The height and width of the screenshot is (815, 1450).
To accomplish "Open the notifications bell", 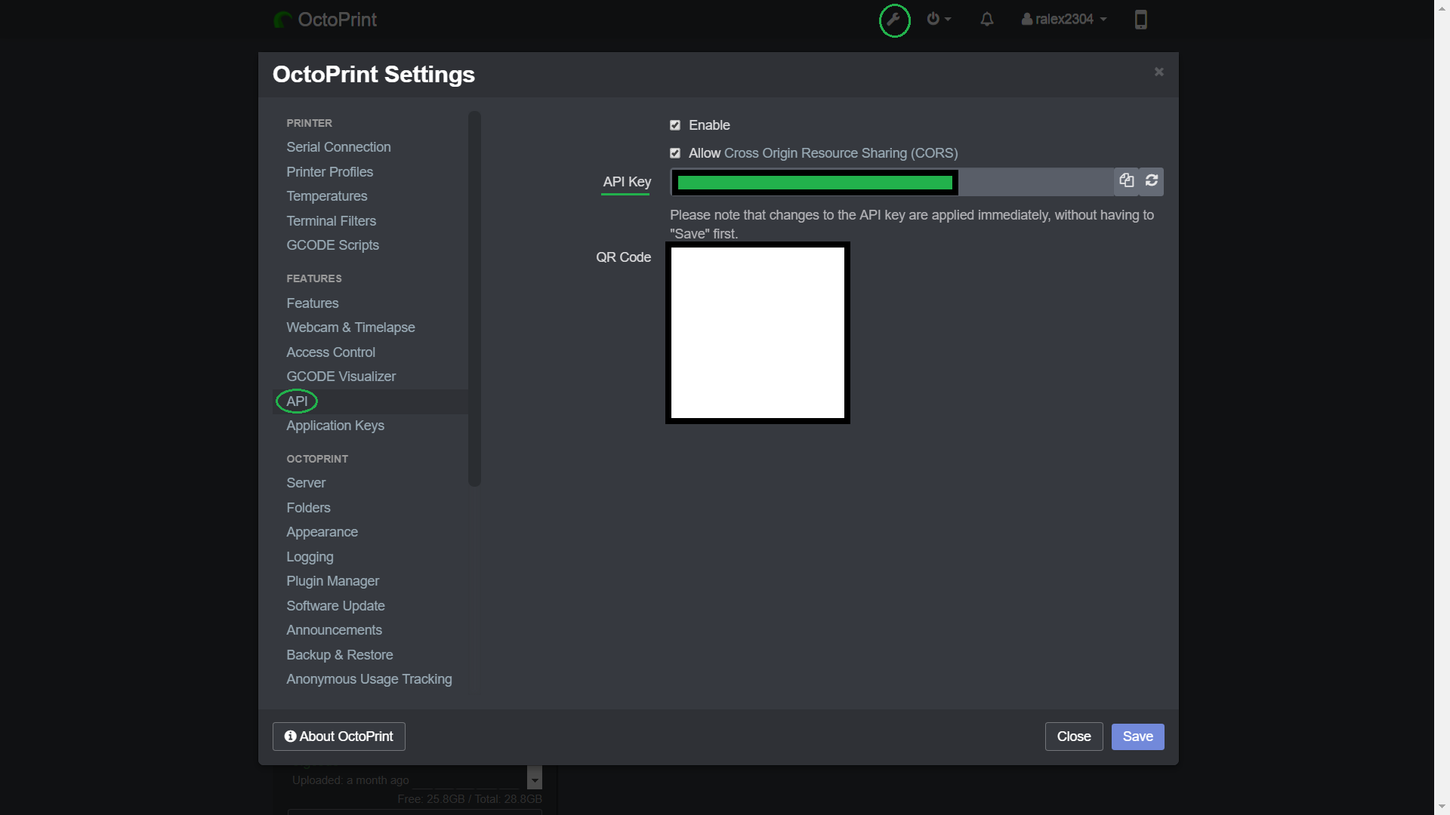I will click(986, 20).
